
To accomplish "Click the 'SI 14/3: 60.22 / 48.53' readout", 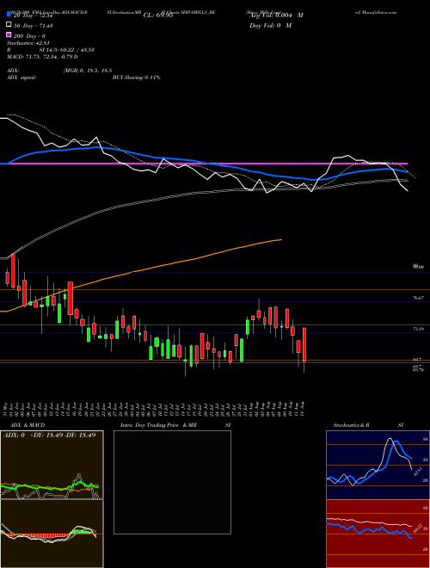I will pyautogui.click(x=67, y=50).
